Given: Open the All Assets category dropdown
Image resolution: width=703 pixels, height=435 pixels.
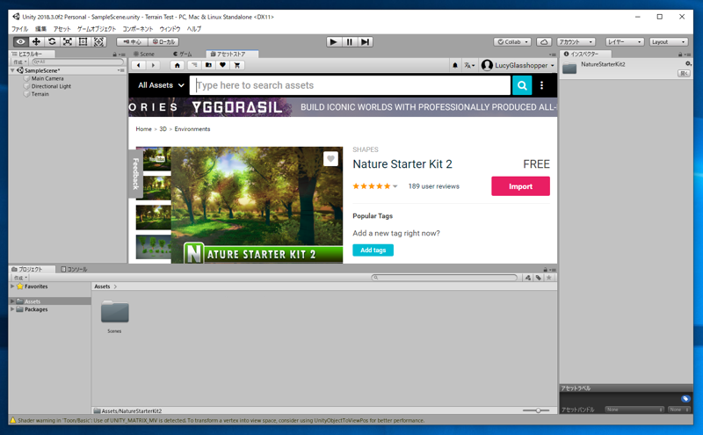Looking at the screenshot, I should [x=161, y=85].
